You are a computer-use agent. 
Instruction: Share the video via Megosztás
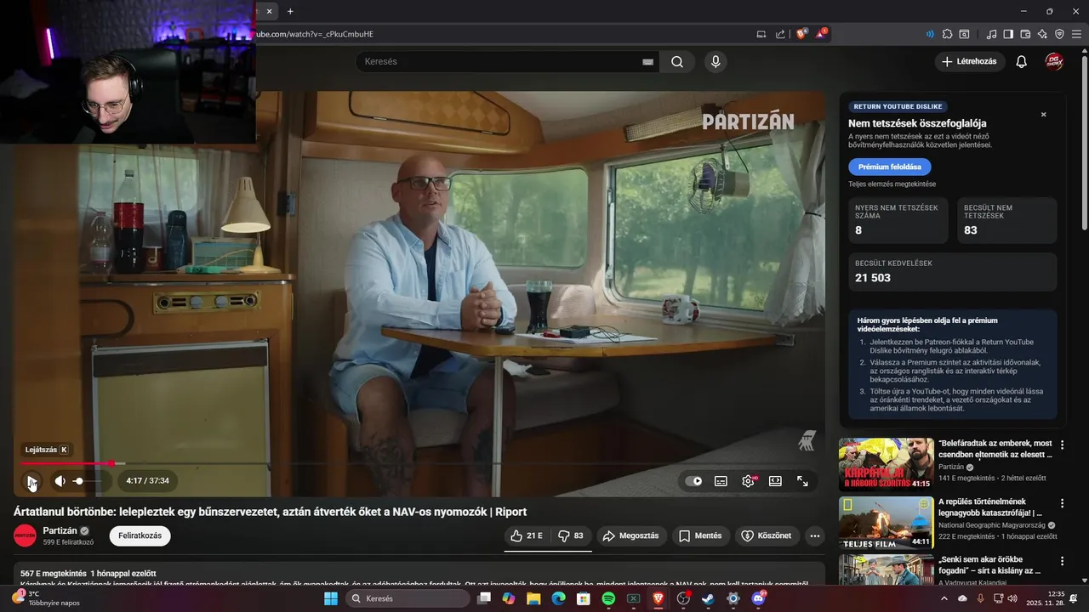tap(630, 535)
